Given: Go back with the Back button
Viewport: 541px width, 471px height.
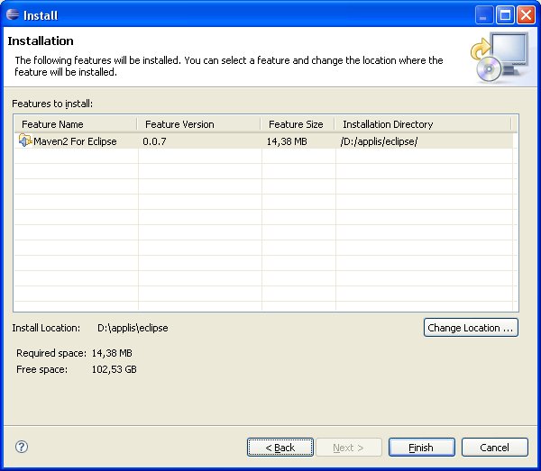Looking at the screenshot, I should (280, 448).
